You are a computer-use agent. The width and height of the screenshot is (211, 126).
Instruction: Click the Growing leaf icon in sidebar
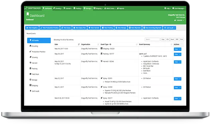click(x=30, y=57)
